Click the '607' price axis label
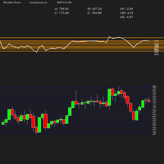 pos(154,116)
